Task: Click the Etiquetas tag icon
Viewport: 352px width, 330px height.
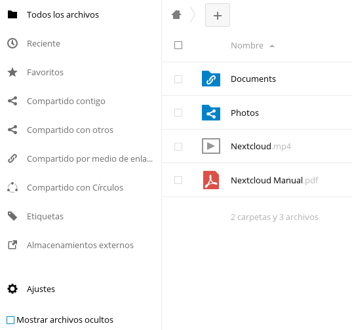Action: (12, 216)
